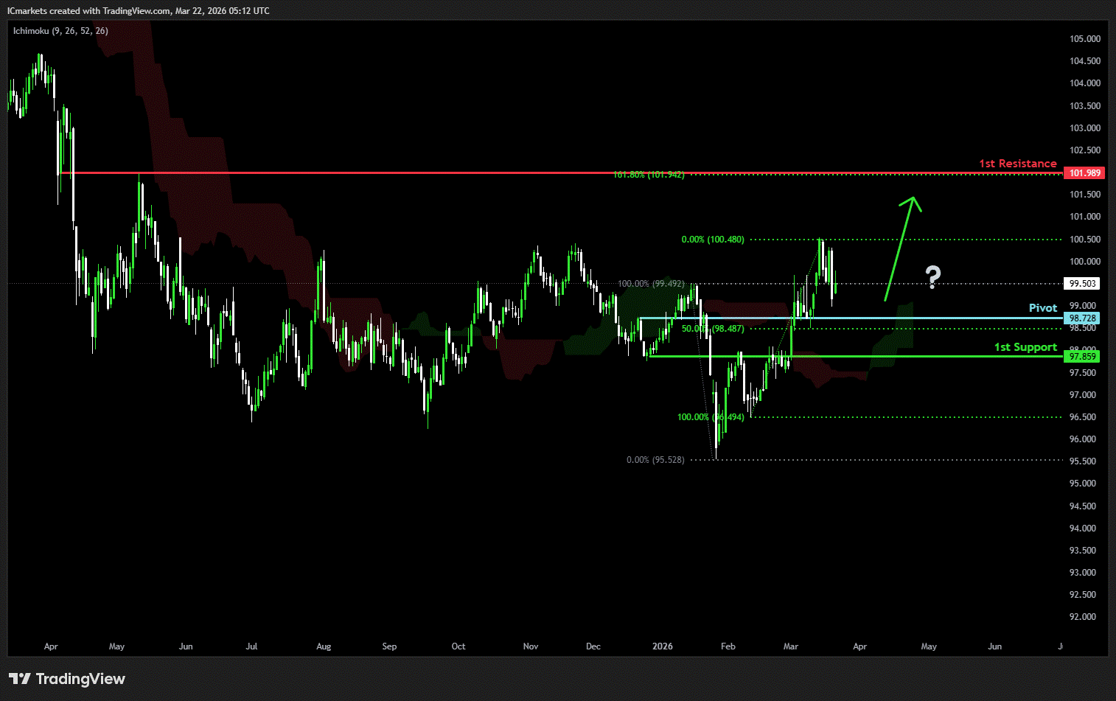Click the TradingView logo icon
Image resolution: width=1116 pixels, height=701 pixels.
coord(20,679)
